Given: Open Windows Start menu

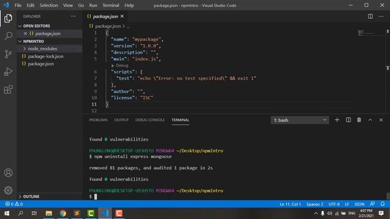Looking at the screenshot, I should coord(7,214).
